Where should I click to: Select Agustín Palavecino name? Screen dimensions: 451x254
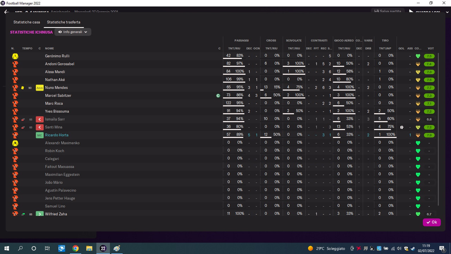(x=61, y=190)
